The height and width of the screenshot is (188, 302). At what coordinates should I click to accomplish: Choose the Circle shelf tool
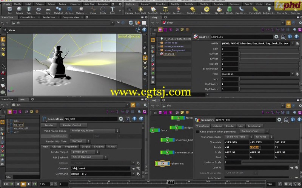click(x=103, y=10)
